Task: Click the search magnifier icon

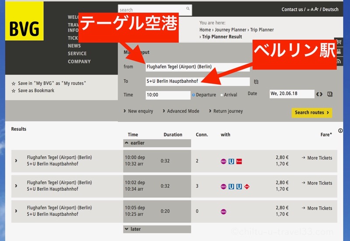Action: pyautogui.click(x=188, y=8)
